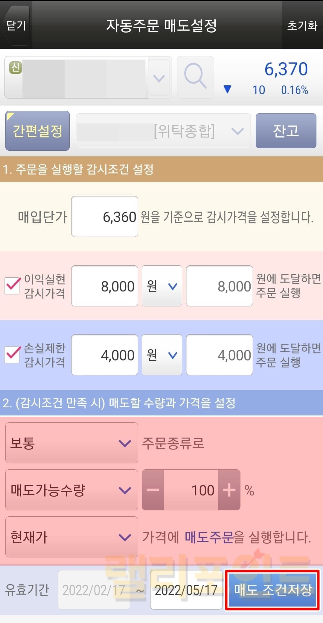Expand the stock name dropdown arrow
This screenshot has height=623, width=323.
[x=159, y=78]
